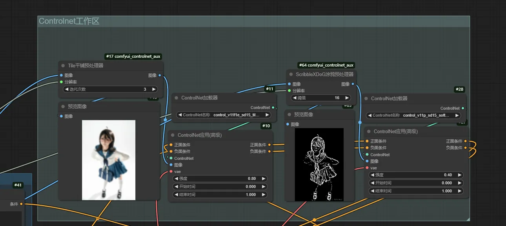This screenshot has height=226, width=506.
Task: Click the 强度 slider field showing 0.80
Action: pos(220,179)
